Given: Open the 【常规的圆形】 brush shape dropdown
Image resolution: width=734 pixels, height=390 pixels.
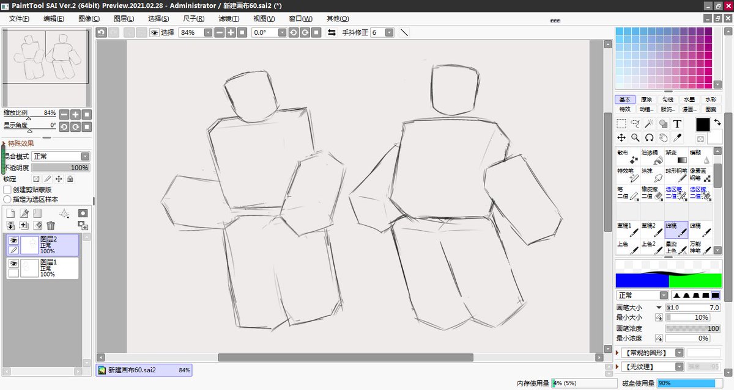Looking at the screenshot, I should coord(653,353).
